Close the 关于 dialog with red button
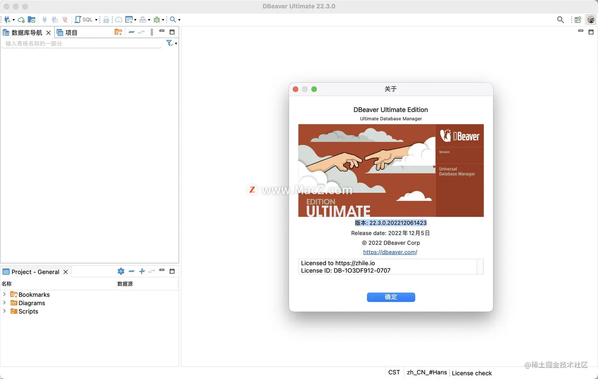The height and width of the screenshot is (379, 598). [x=295, y=89]
